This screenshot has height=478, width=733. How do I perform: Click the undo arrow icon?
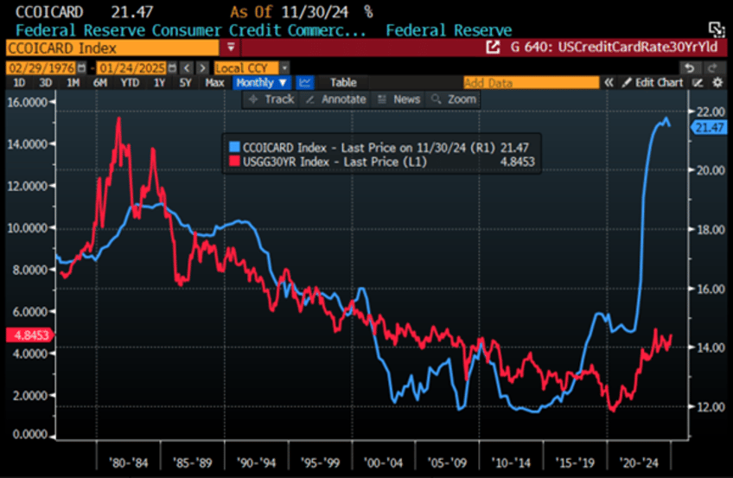pos(690,68)
